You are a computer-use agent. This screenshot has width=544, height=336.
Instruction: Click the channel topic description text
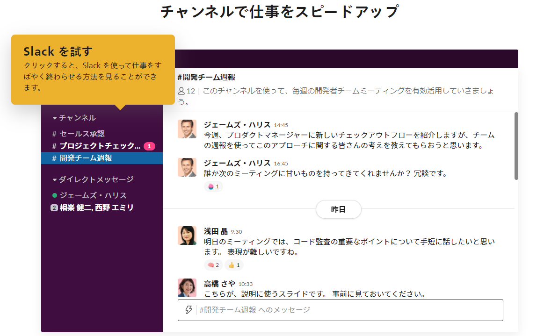[336, 96]
